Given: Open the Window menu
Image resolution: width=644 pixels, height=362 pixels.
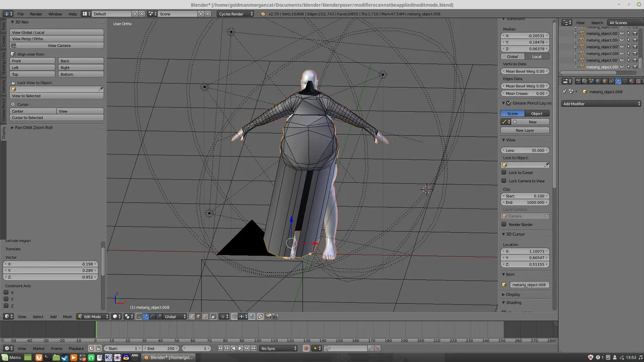Looking at the screenshot, I should point(55,14).
